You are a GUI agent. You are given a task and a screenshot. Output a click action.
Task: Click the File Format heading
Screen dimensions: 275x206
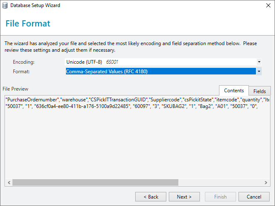tap(28, 24)
